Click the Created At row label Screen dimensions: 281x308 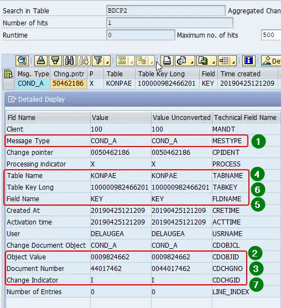pos(23,210)
